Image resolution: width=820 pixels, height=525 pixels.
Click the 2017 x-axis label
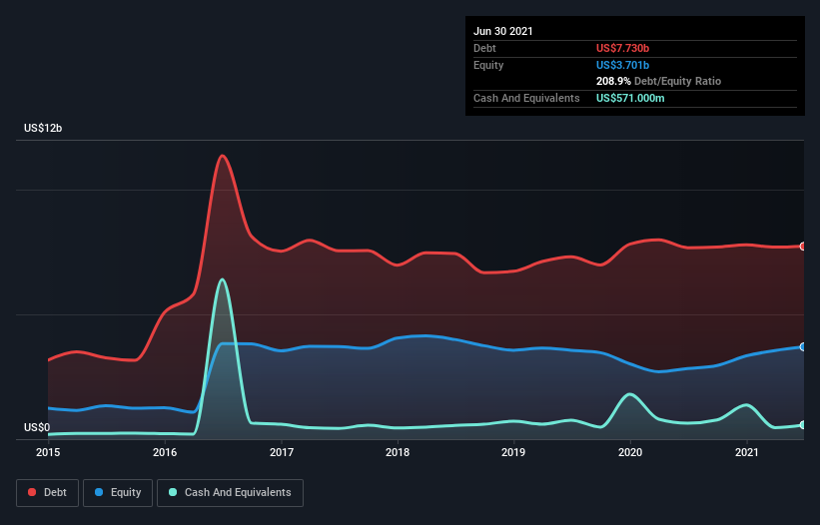click(x=282, y=452)
